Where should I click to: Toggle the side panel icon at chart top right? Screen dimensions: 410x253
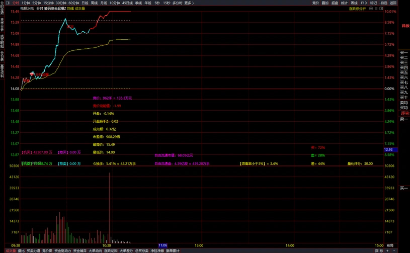tap(381, 9)
